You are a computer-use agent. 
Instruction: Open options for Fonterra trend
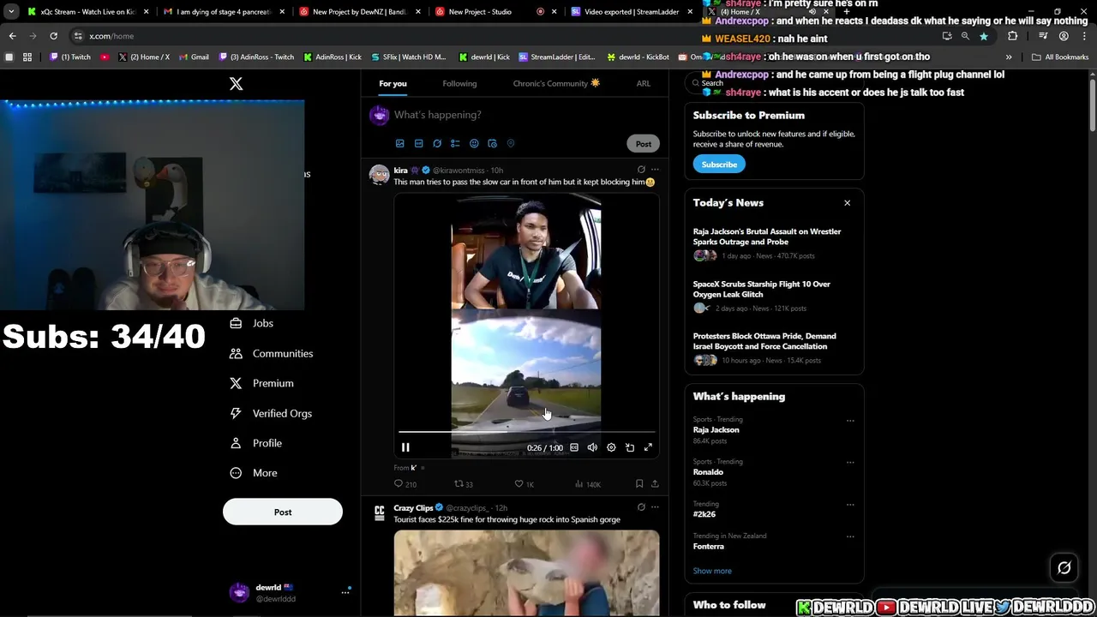850,536
